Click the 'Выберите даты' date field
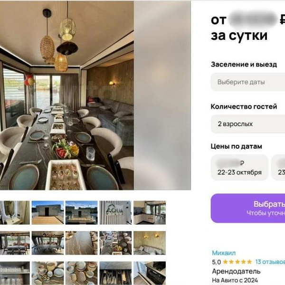 coord(248,82)
